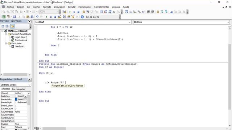Open the Locals window icon
This screenshot has width=232, height=130.
101,12
